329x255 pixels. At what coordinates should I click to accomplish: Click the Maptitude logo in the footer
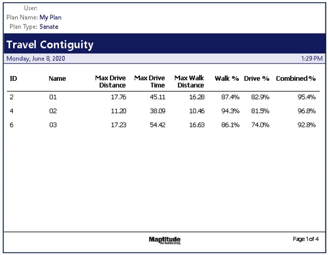[x=164, y=240]
